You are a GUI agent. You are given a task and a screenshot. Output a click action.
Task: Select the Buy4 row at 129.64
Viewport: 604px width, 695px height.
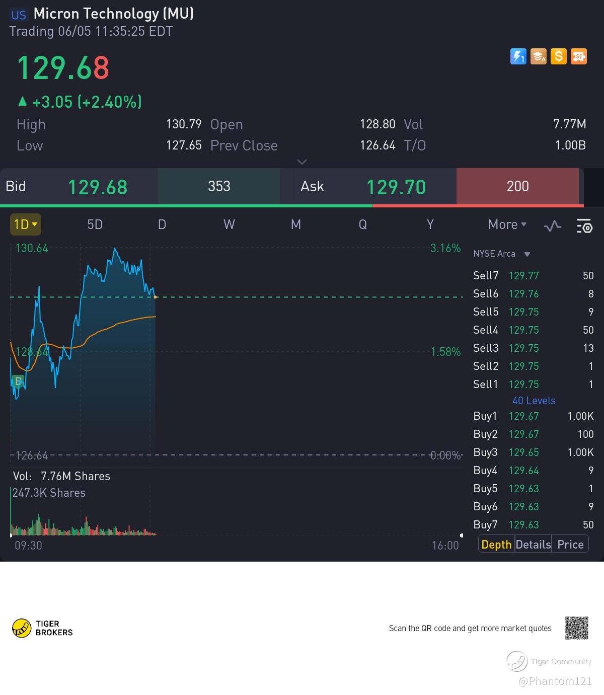[534, 471]
